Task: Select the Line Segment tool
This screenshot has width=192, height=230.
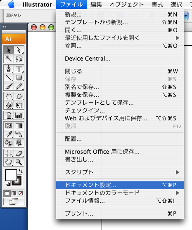Action: point(9,77)
